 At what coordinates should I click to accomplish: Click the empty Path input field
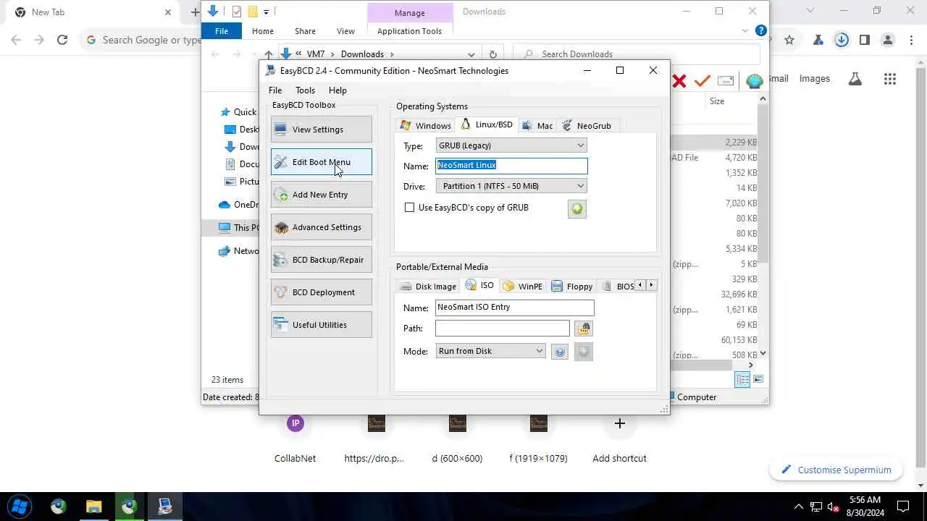503,329
